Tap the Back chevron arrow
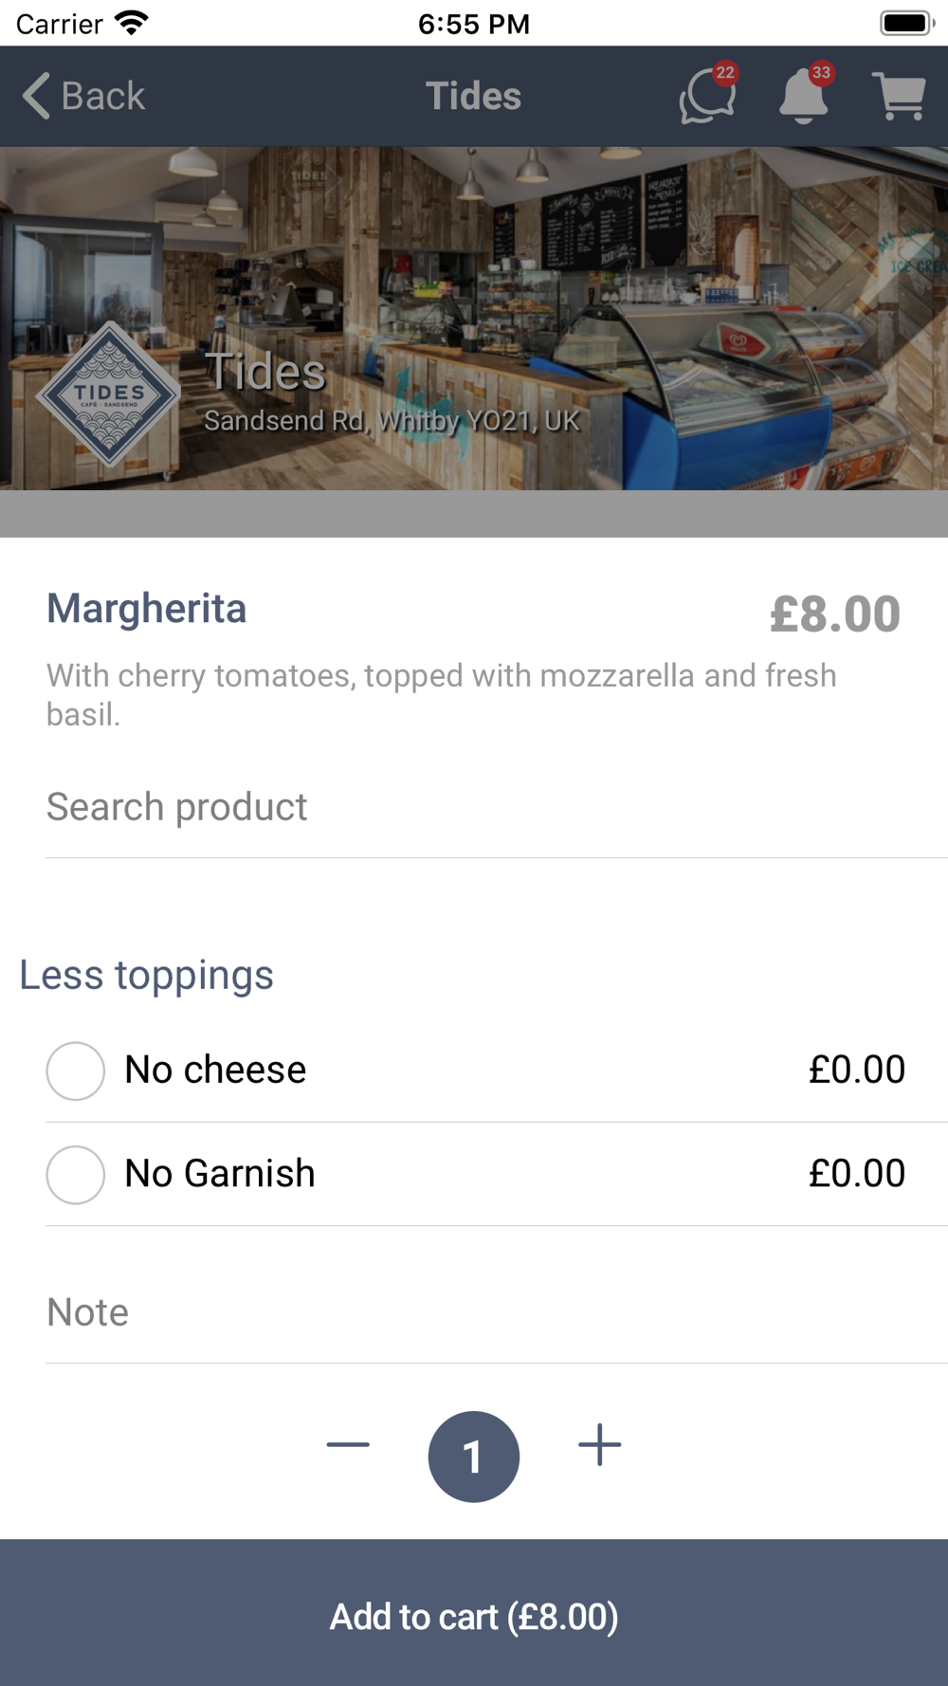 [x=36, y=96]
